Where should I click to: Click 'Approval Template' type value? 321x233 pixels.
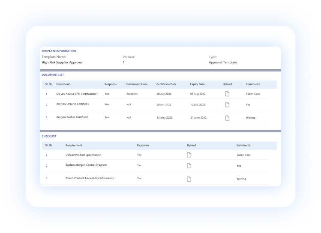(223, 62)
